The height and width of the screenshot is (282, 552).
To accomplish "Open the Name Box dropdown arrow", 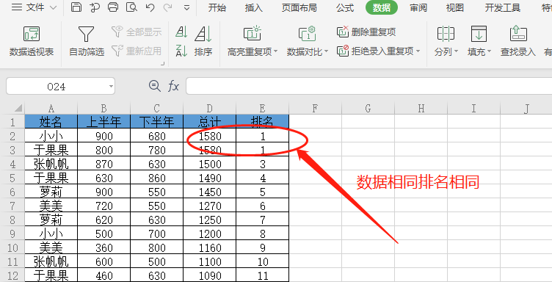I will pyautogui.click(x=111, y=86).
